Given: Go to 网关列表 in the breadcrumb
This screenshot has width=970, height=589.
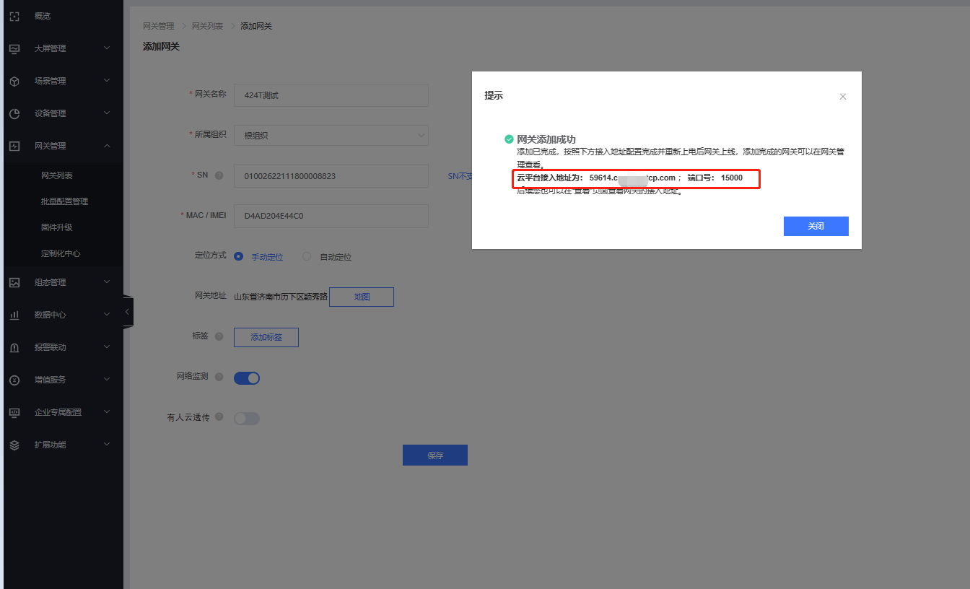Looking at the screenshot, I should click(x=207, y=26).
